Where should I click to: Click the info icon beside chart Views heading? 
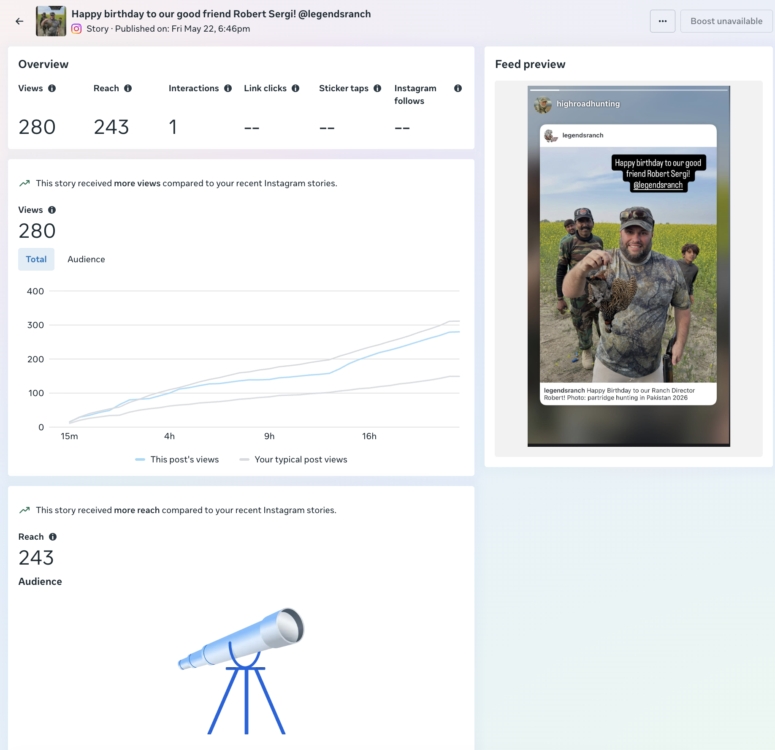(x=52, y=210)
